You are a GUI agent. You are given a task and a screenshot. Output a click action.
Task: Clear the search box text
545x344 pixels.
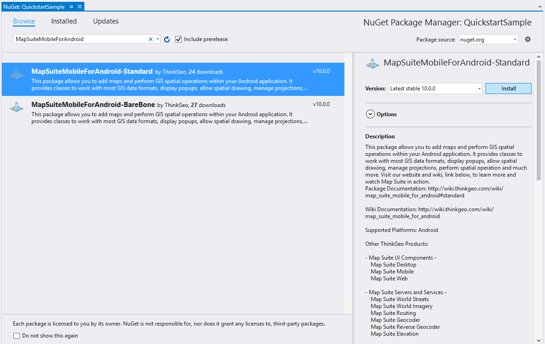pyautogui.click(x=150, y=39)
